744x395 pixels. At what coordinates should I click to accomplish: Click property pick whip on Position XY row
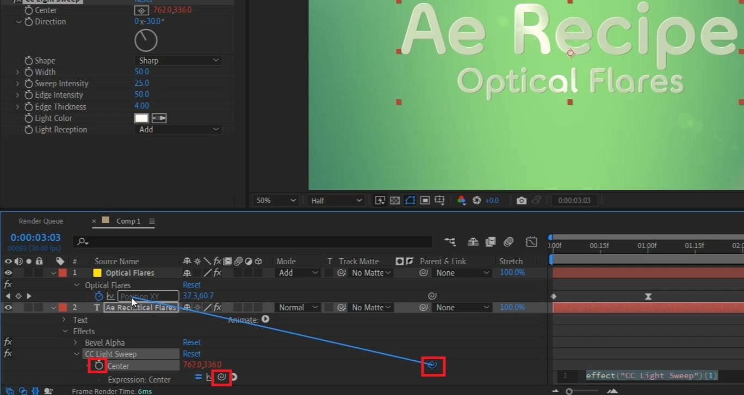(x=432, y=296)
